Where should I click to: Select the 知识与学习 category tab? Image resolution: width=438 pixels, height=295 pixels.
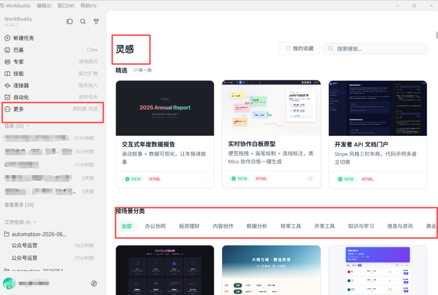tap(361, 226)
